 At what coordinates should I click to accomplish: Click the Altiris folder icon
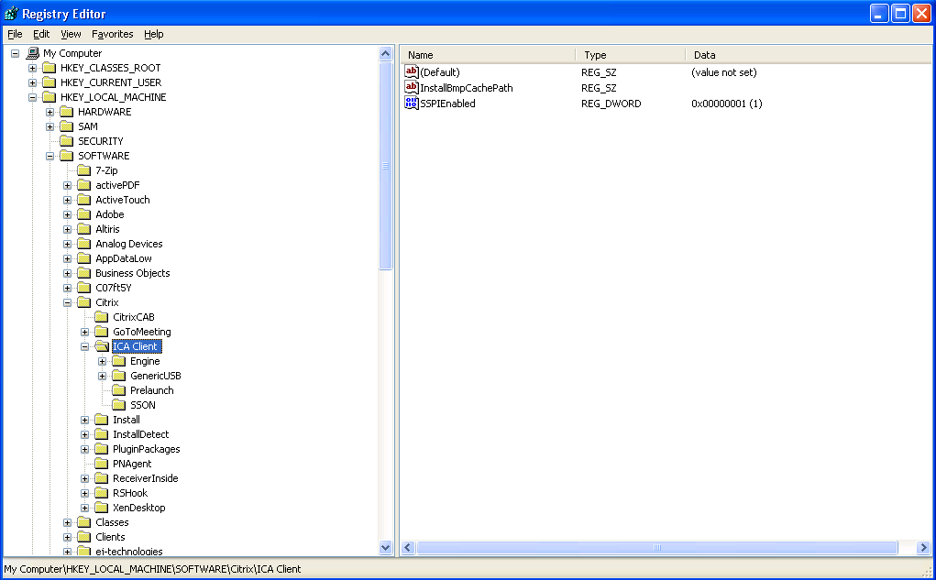(84, 229)
